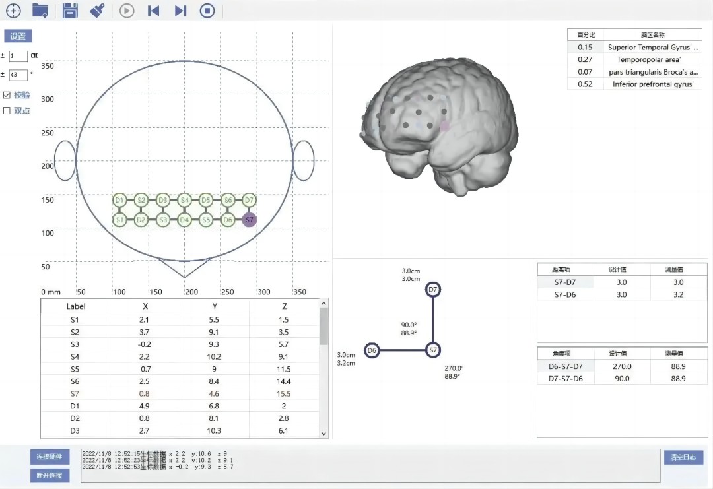
Task: Click the crosshair add-target toolbar icon
Action: point(14,11)
